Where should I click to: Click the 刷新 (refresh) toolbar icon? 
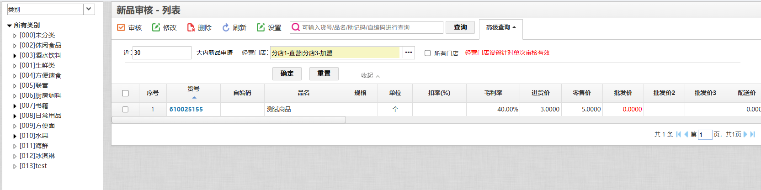coord(226,27)
